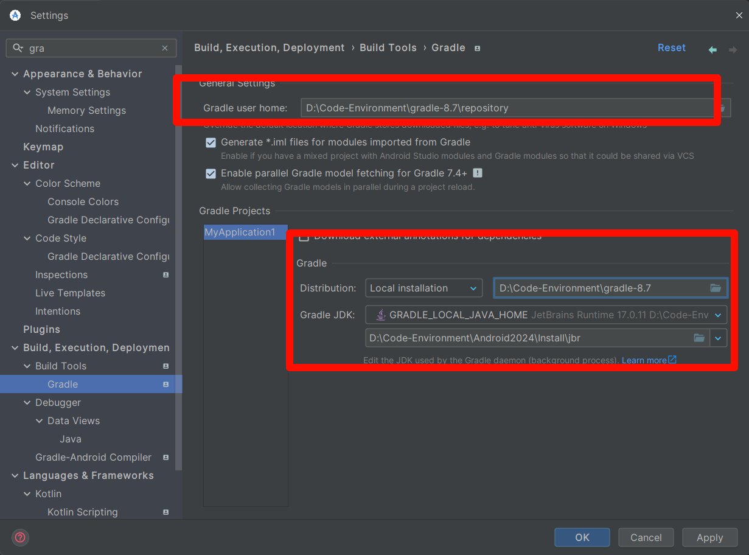Collapse the Appearance & Behavior section
The height and width of the screenshot is (555, 749).
(x=15, y=74)
